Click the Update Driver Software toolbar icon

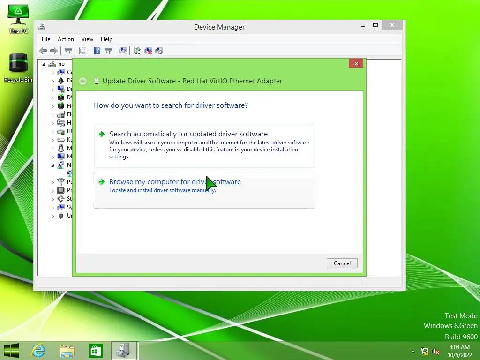pos(137,51)
